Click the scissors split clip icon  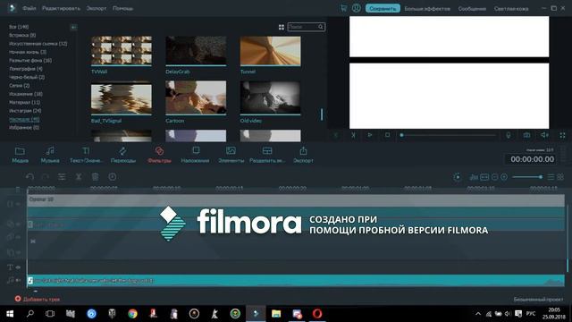coord(79,177)
